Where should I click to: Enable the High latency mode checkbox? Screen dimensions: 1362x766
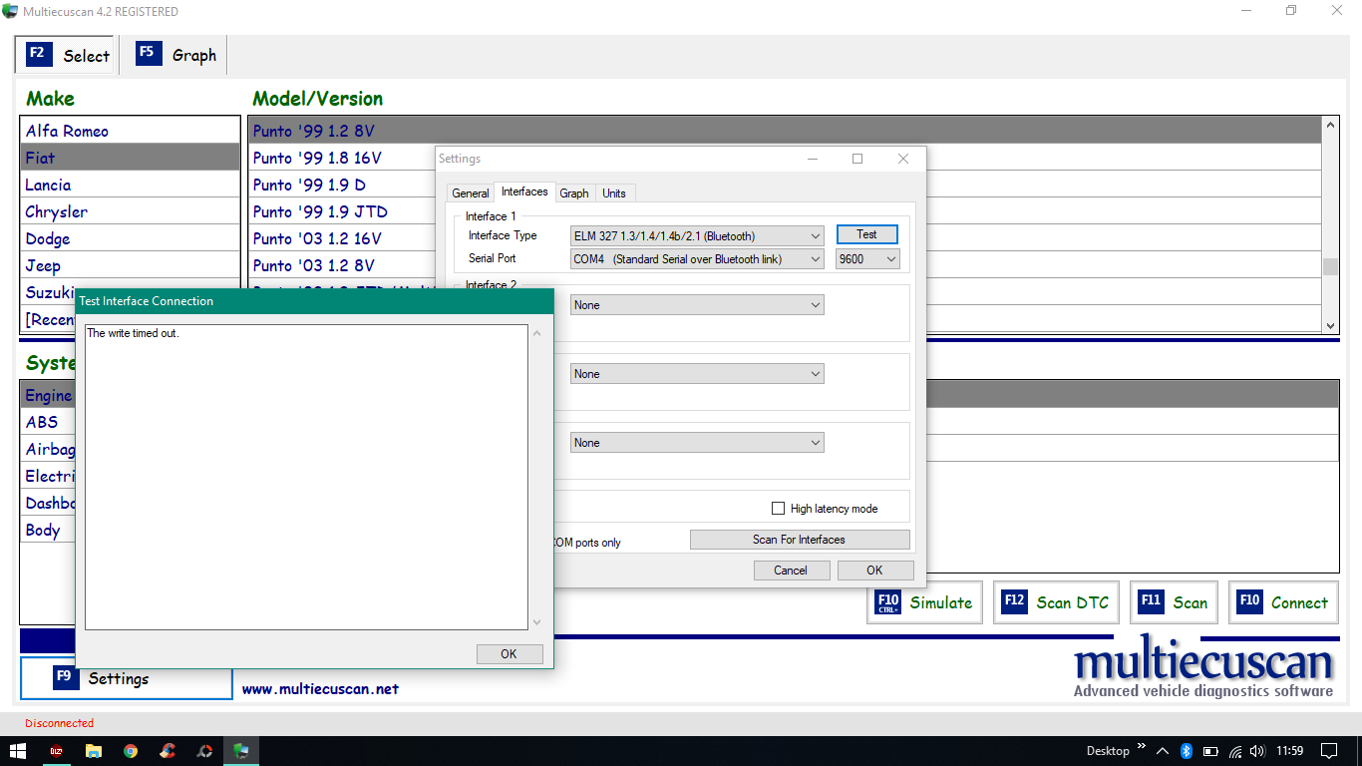tap(779, 509)
